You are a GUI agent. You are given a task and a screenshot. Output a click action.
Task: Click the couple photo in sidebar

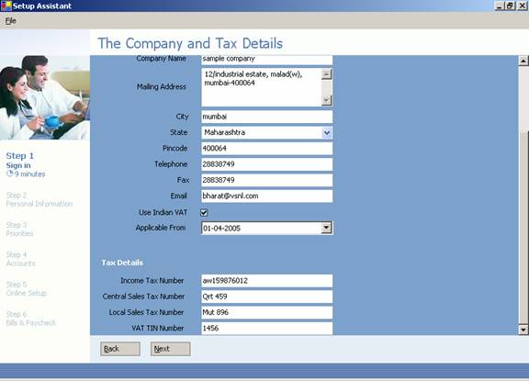tap(44, 97)
